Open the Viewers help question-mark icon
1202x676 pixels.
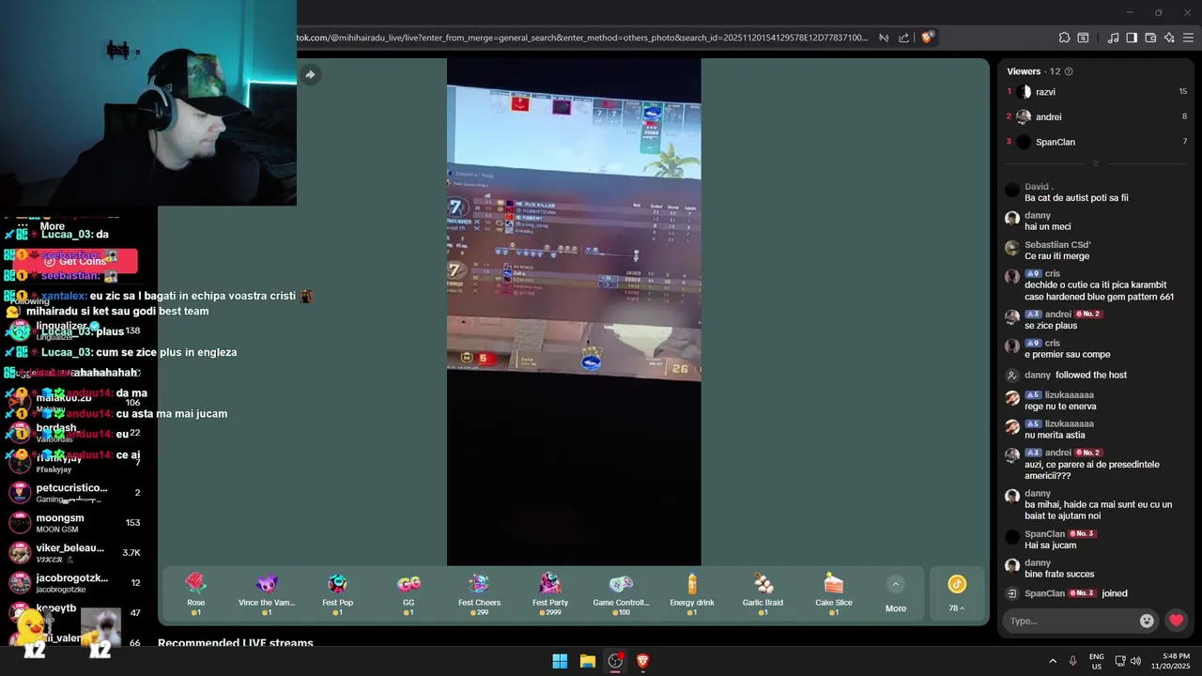pyautogui.click(x=1069, y=71)
